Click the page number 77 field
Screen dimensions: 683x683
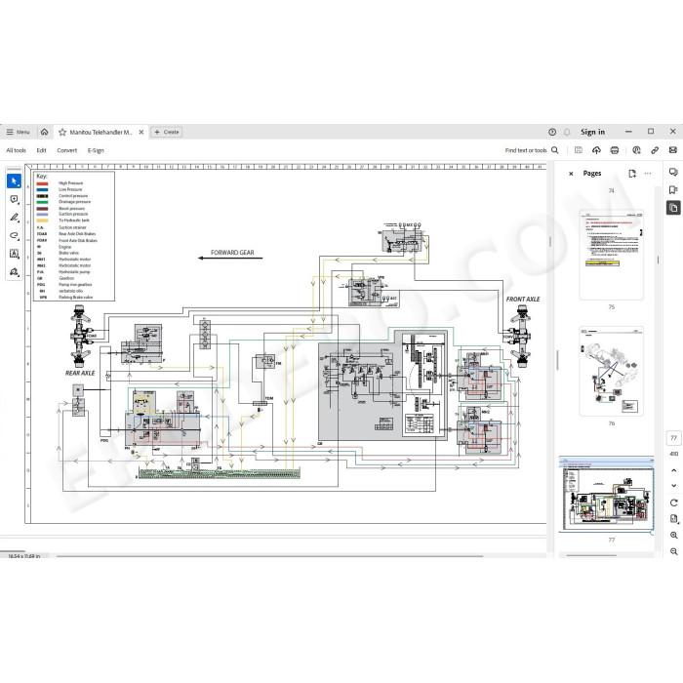pos(673,438)
